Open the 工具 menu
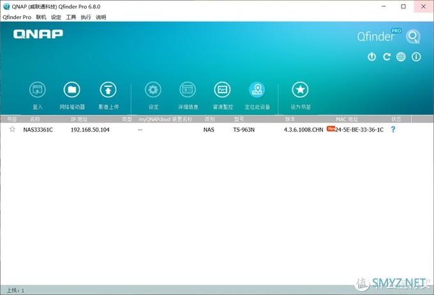The image size is (434, 295). point(71,17)
